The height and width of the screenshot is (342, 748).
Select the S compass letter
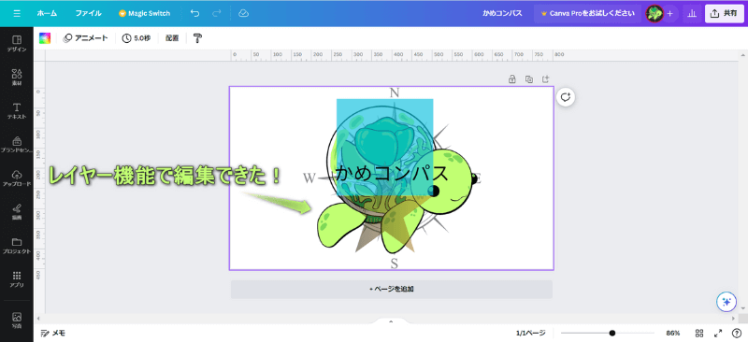click(x=394, y=264)
